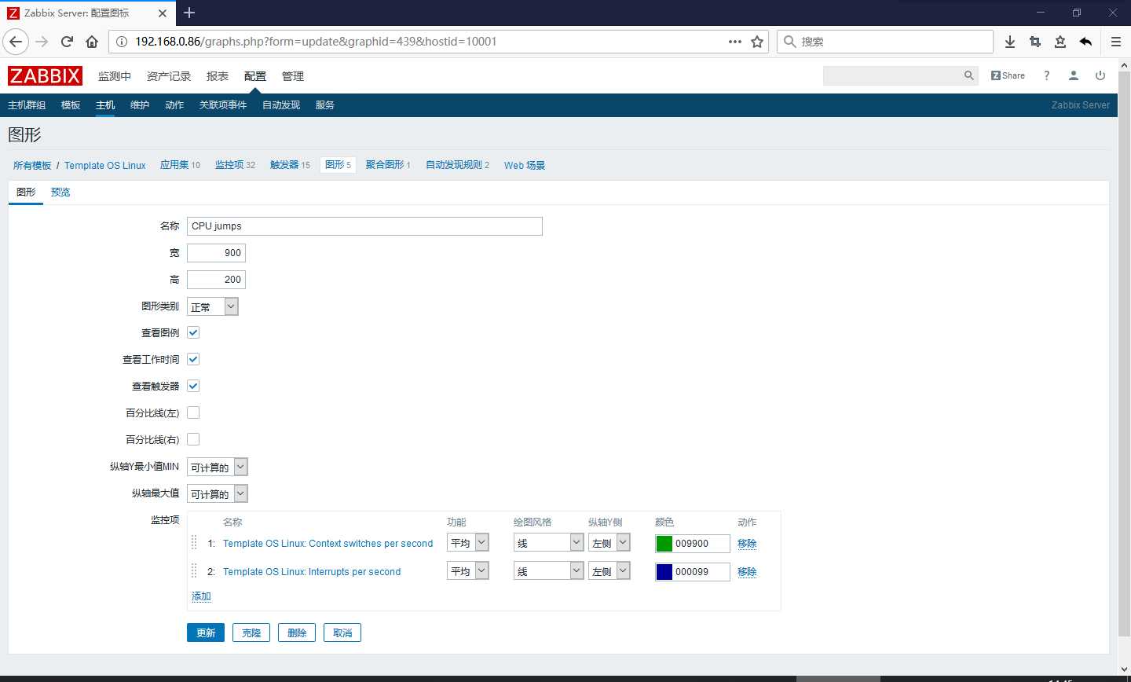Click the Zabbix search magnifier icon

pyautogui.click(x=969, y=75)
